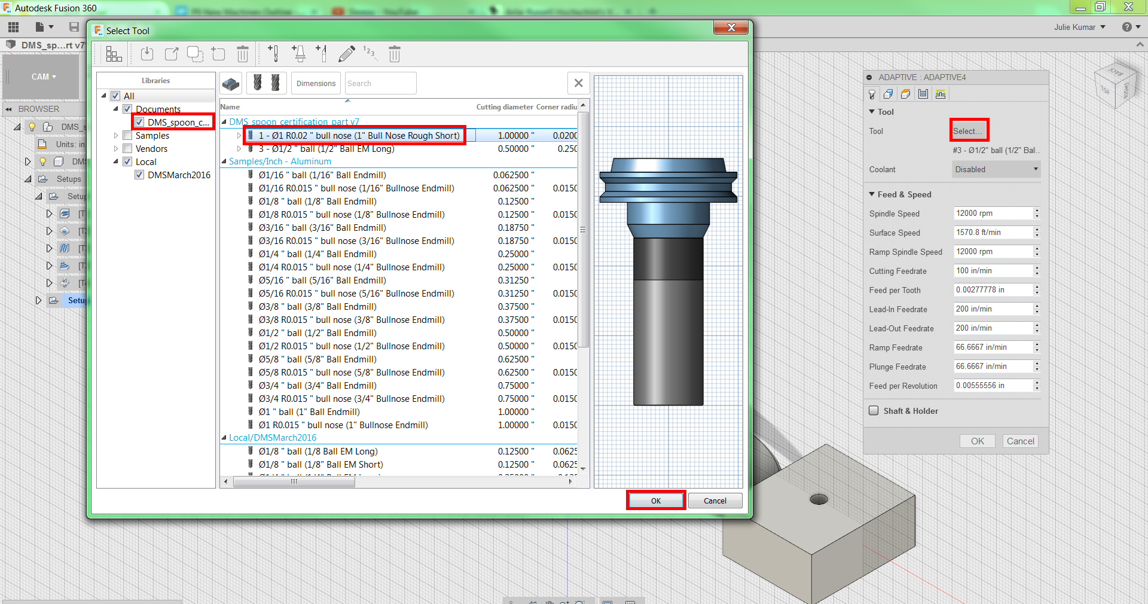Toggle the DMS_spoon_c... library checkbox
Screen dimensions: 1148x604
139,122
